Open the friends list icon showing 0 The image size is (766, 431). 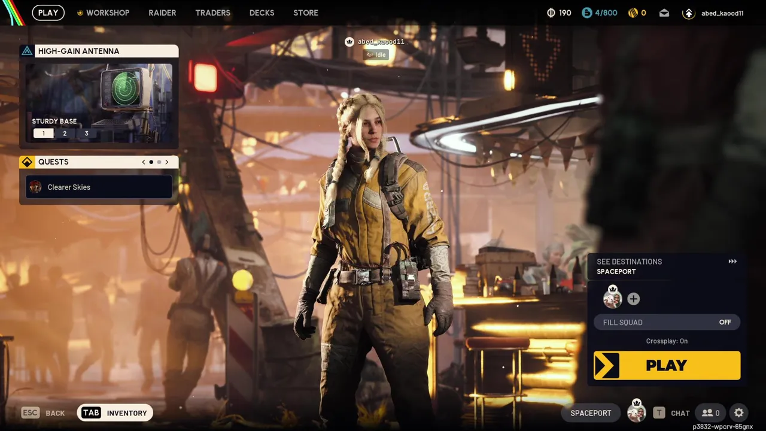[x=711, y=413]
